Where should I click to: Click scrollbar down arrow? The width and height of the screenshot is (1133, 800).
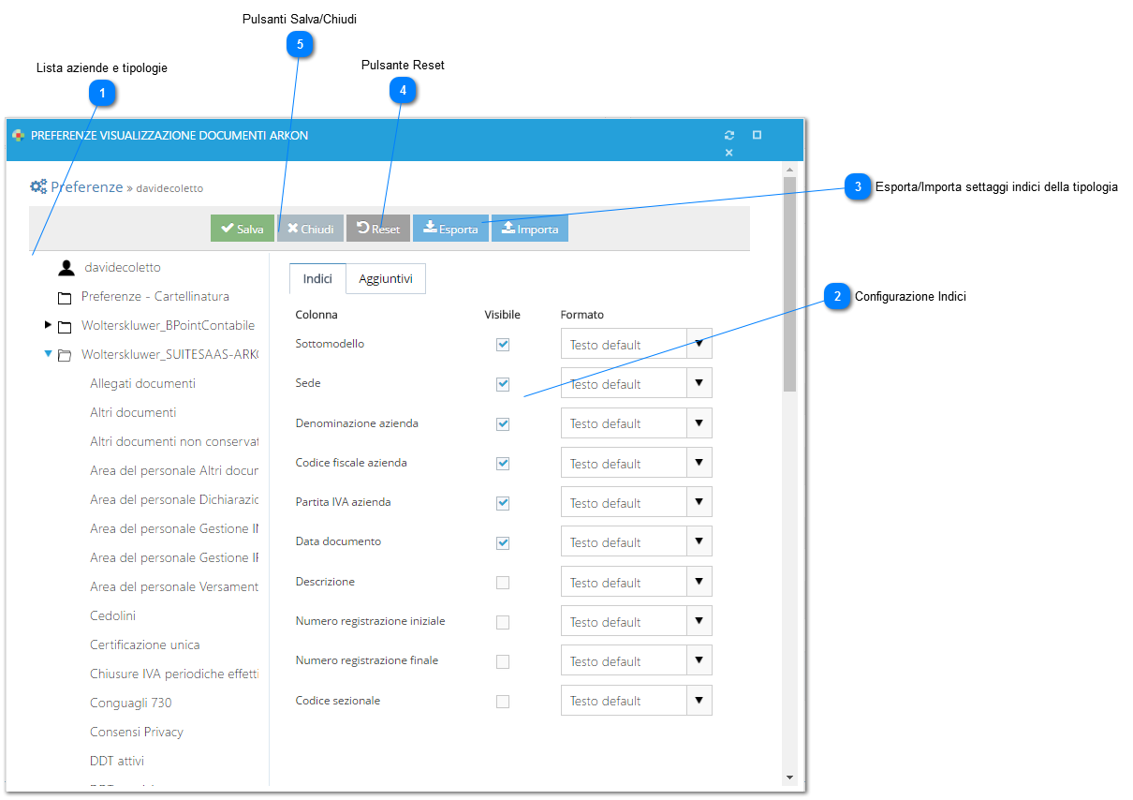tap(789, 778)
